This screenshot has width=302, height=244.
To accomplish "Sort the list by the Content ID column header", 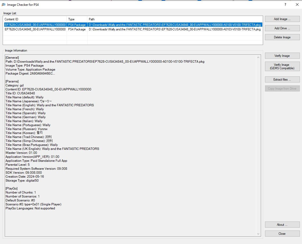I will [x=35, y=19].
